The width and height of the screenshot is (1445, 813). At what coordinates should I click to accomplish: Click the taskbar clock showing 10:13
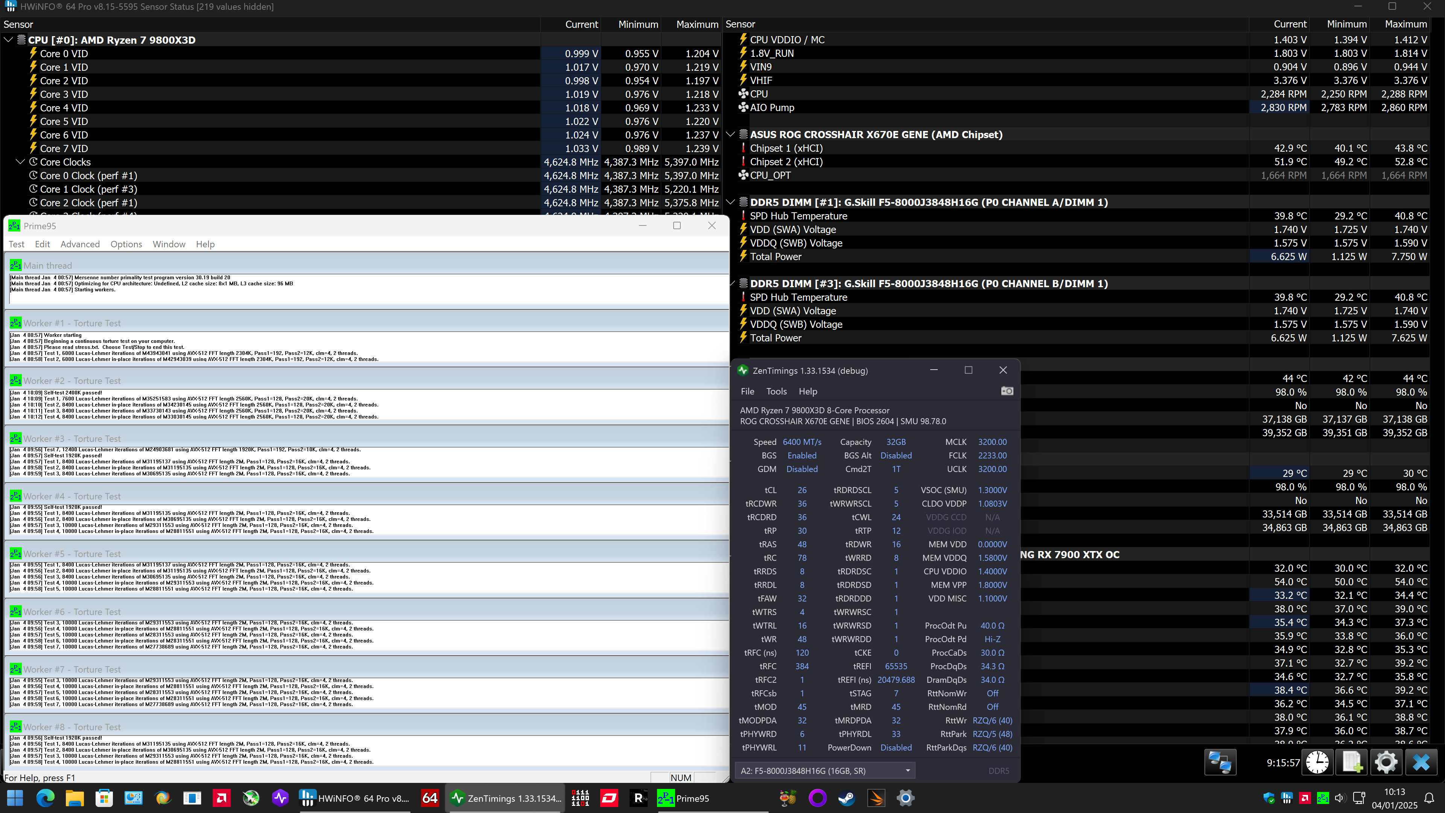pyautogui.click(x=1394, y=798)
